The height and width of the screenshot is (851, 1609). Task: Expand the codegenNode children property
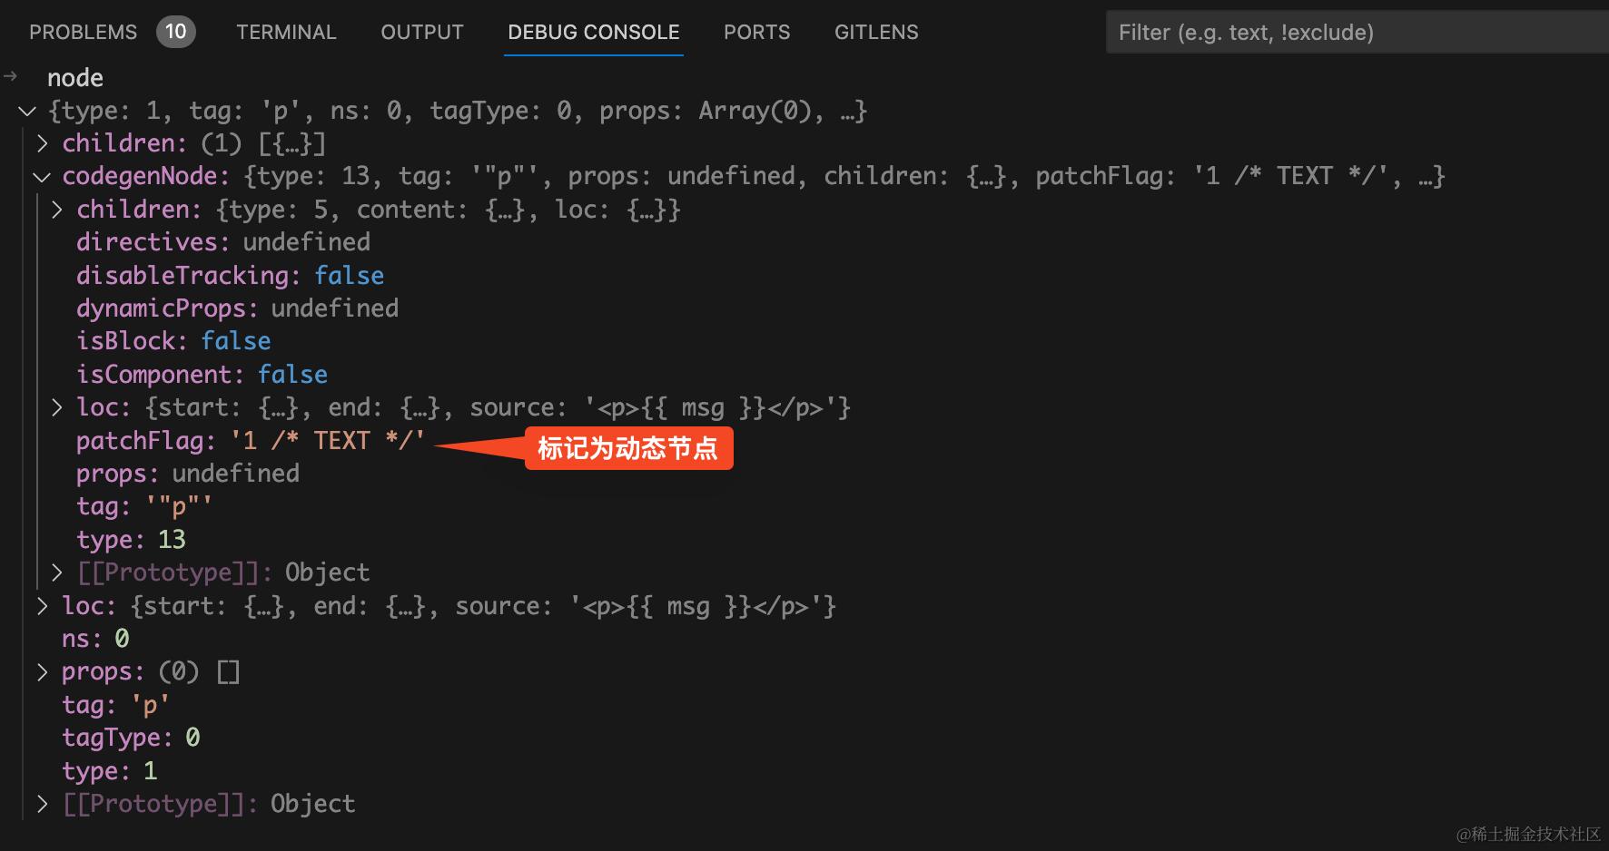pos(56,209)
